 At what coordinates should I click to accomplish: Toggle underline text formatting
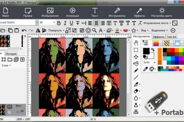(x=71, y=23)
